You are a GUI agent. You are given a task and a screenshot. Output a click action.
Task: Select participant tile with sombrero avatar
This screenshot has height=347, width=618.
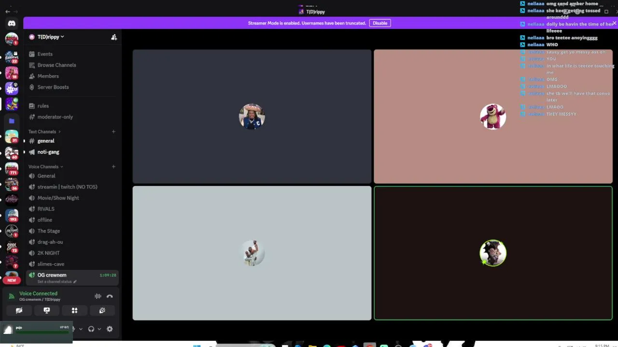[x=252, y=116]
